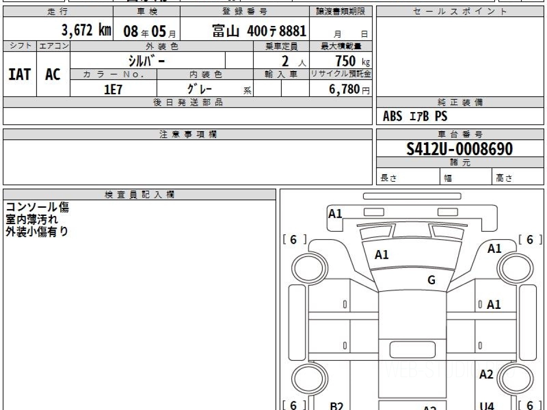The height and width of the screenshot is (410, 547).
Task: Click the カラーNo. header
Action: click(x=114, y=74)
